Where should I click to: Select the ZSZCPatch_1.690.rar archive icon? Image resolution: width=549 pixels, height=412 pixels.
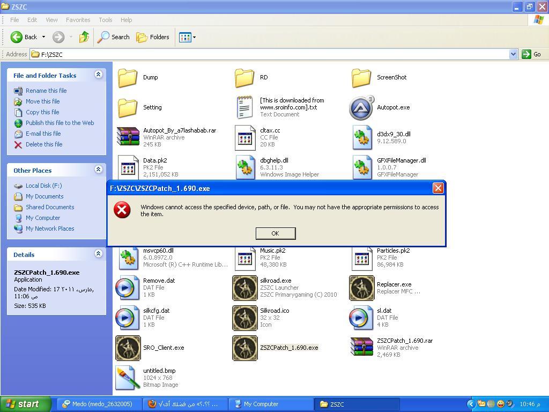(362, 347)
